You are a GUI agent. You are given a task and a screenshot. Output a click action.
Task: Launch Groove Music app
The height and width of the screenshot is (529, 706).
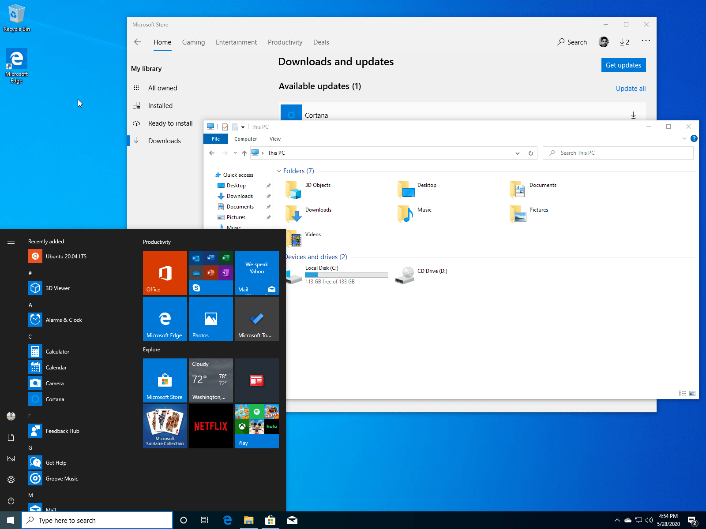tap(79, 478)
